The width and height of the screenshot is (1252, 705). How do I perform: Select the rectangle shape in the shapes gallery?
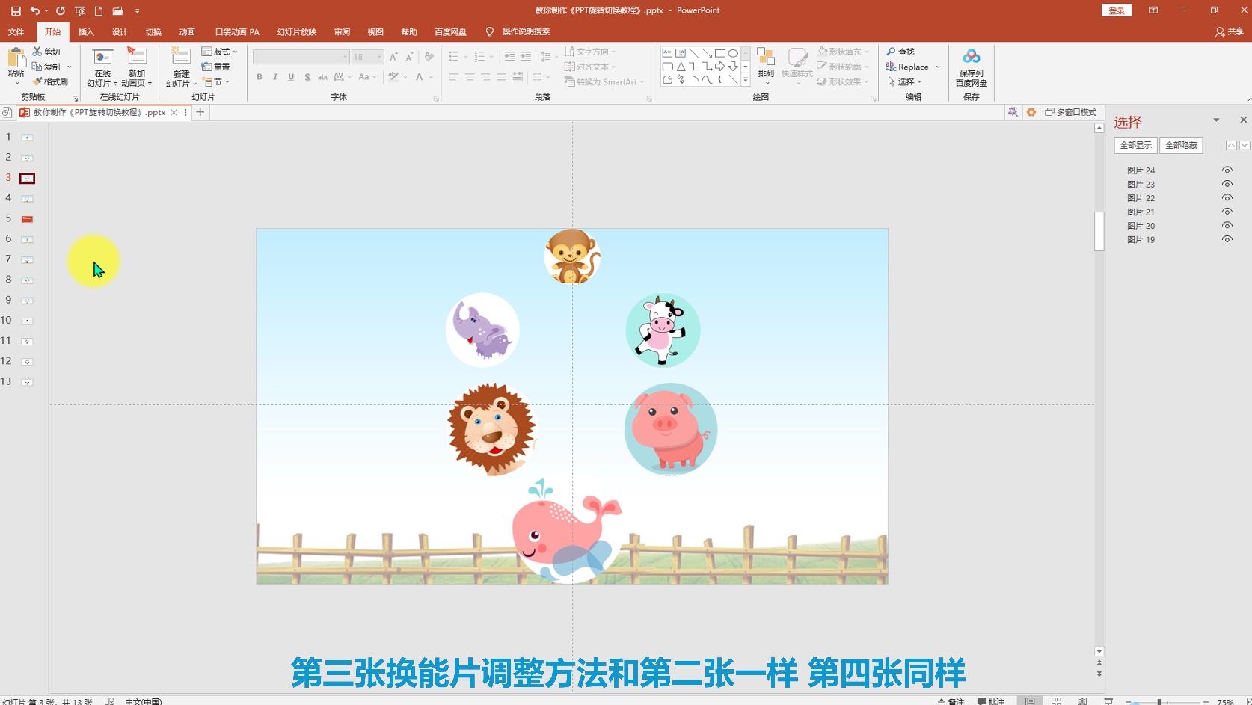tap(719, 53)
